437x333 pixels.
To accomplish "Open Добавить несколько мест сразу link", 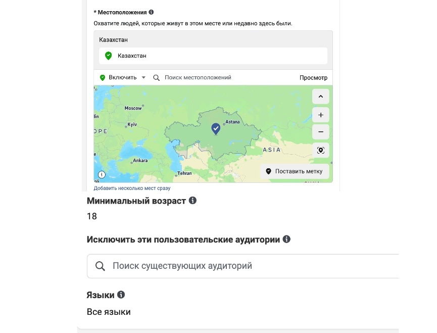I will [132, 188].
